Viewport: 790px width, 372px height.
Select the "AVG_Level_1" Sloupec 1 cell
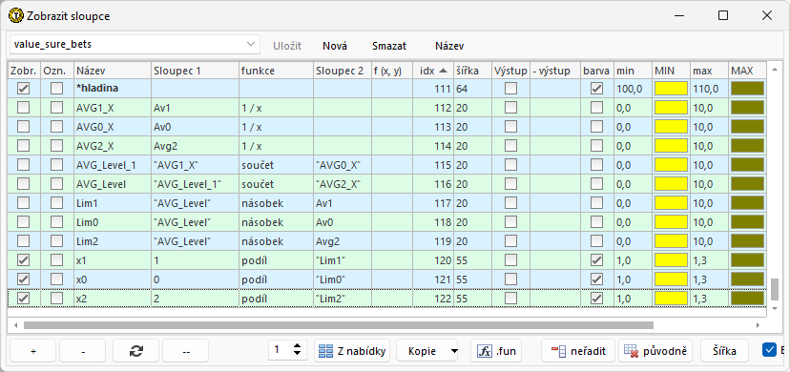click(x=195, y=184)
